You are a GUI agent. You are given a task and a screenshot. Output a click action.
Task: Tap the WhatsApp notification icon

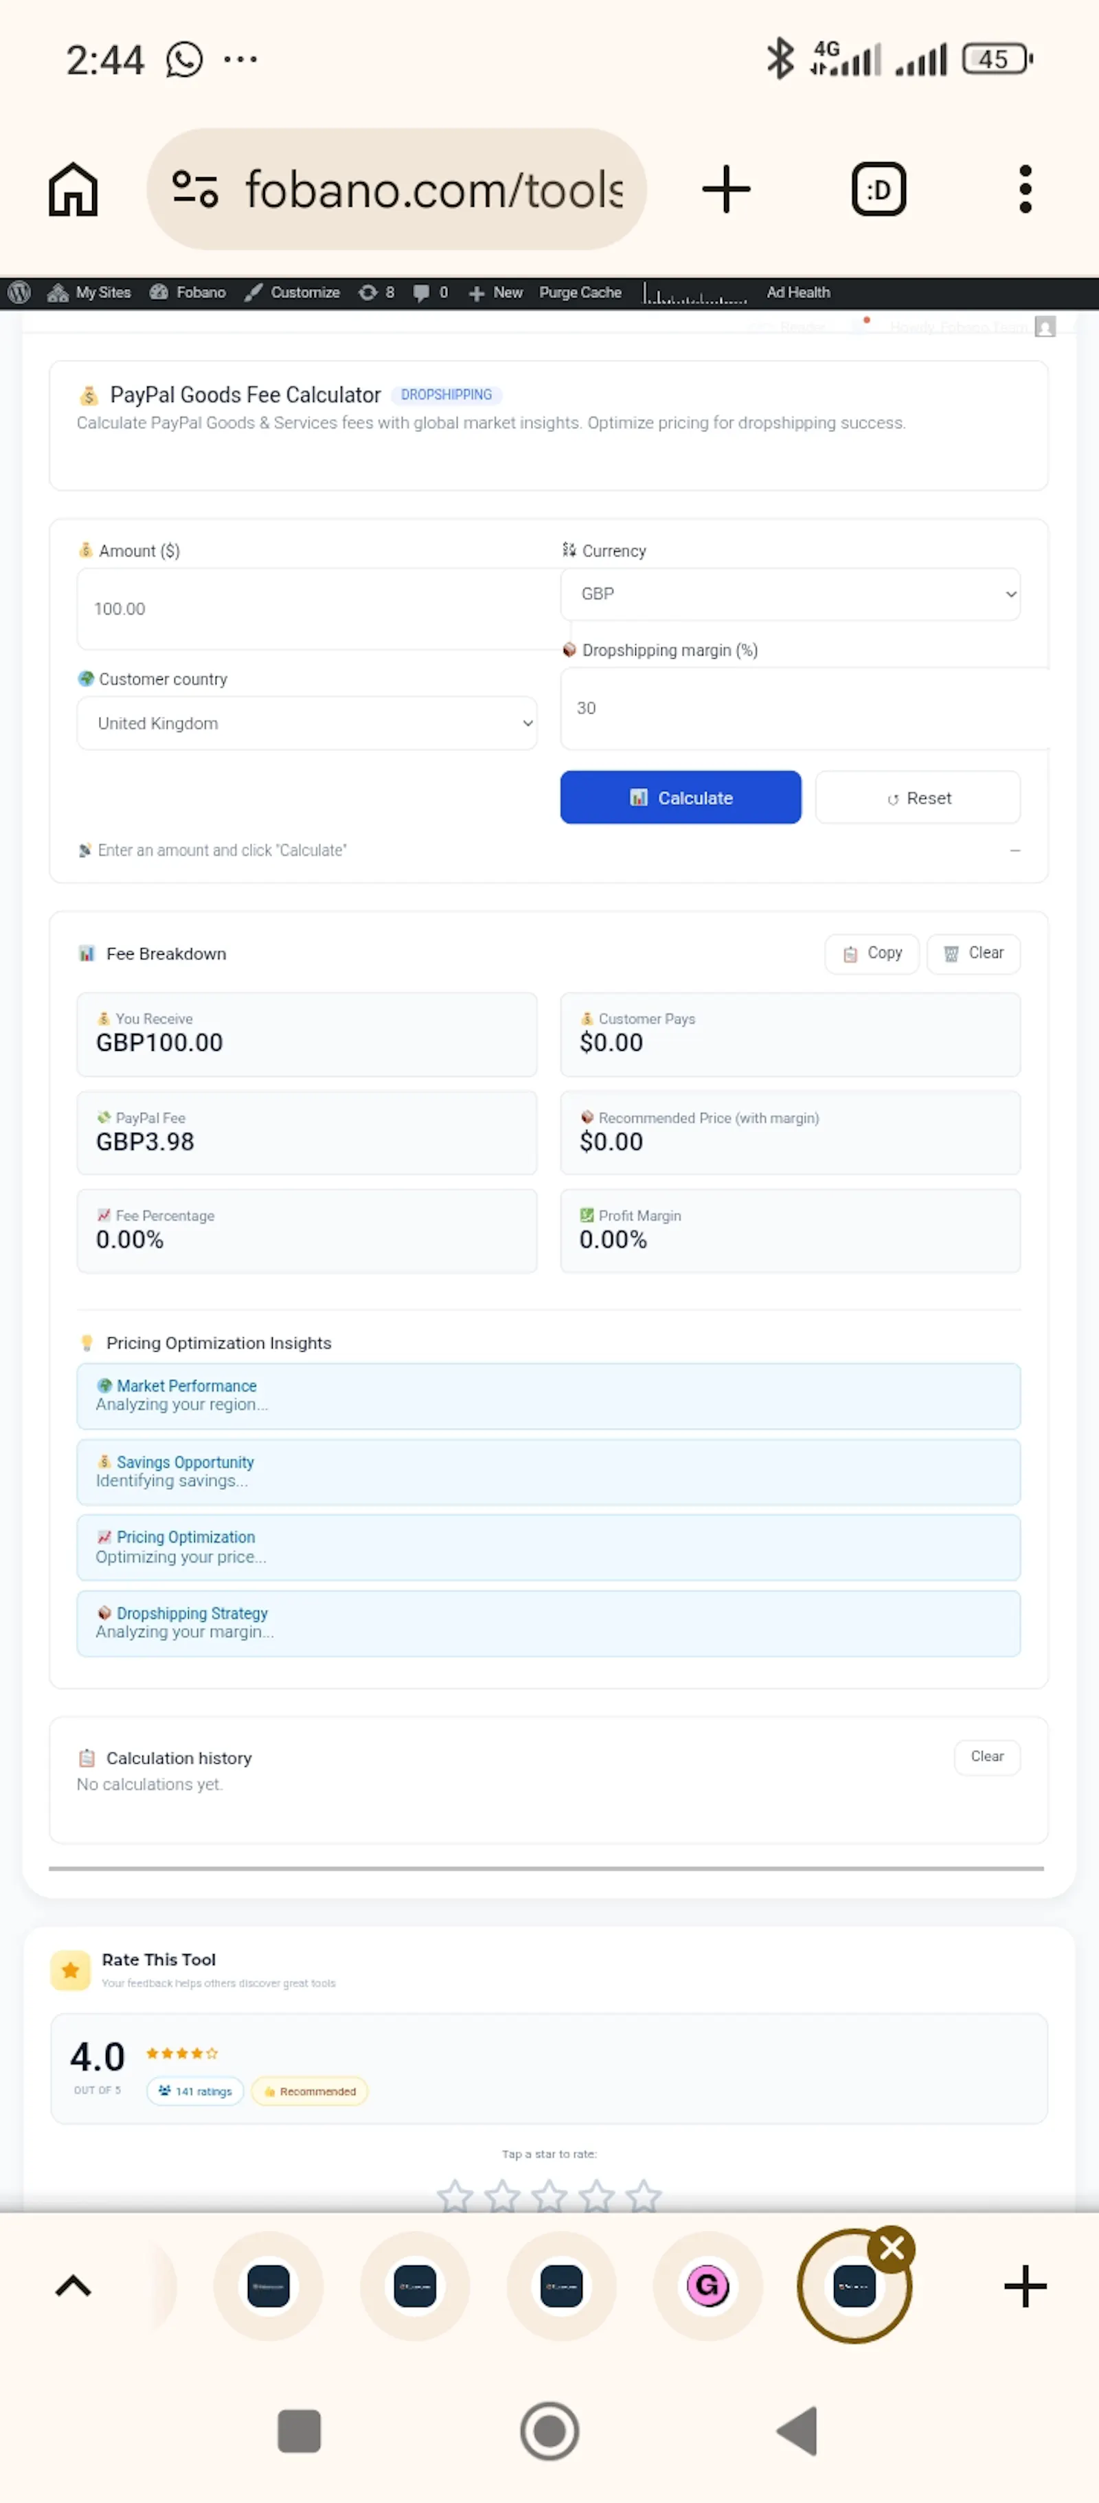(x=183, y=60)
